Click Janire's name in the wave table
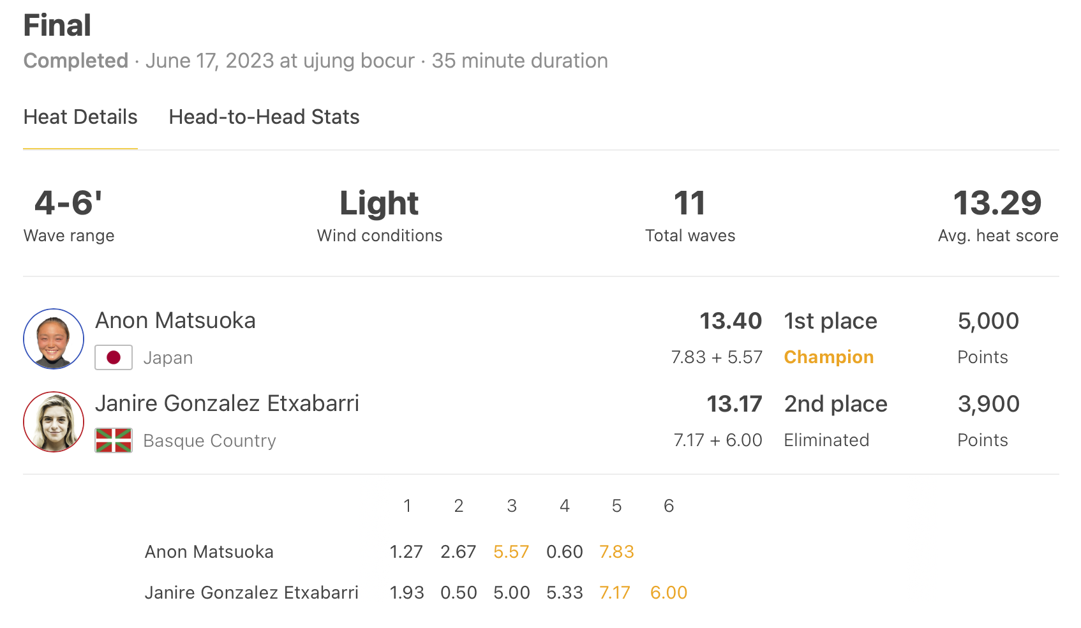 [x=251, y=592]
